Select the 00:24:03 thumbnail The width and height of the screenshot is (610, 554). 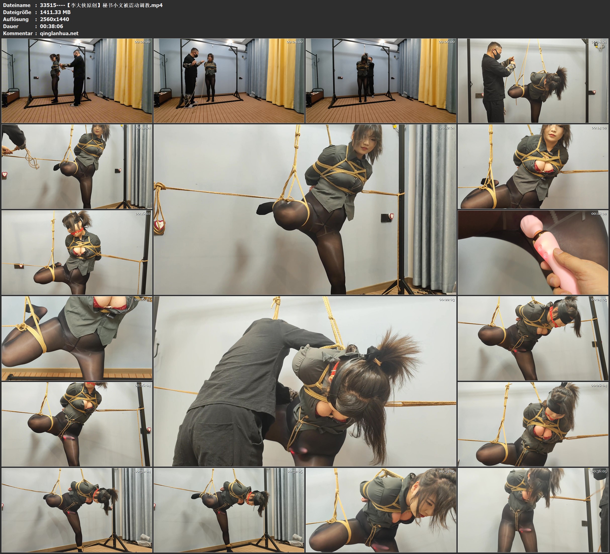tap(533, 338)
